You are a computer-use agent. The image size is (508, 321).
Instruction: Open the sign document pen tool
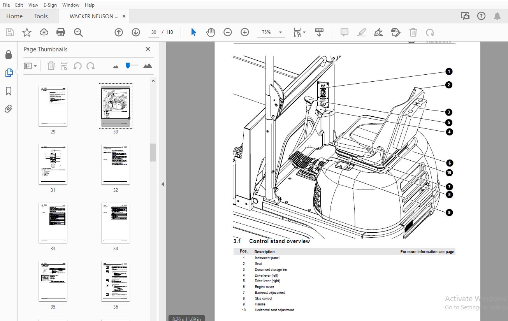pos(378,32)
